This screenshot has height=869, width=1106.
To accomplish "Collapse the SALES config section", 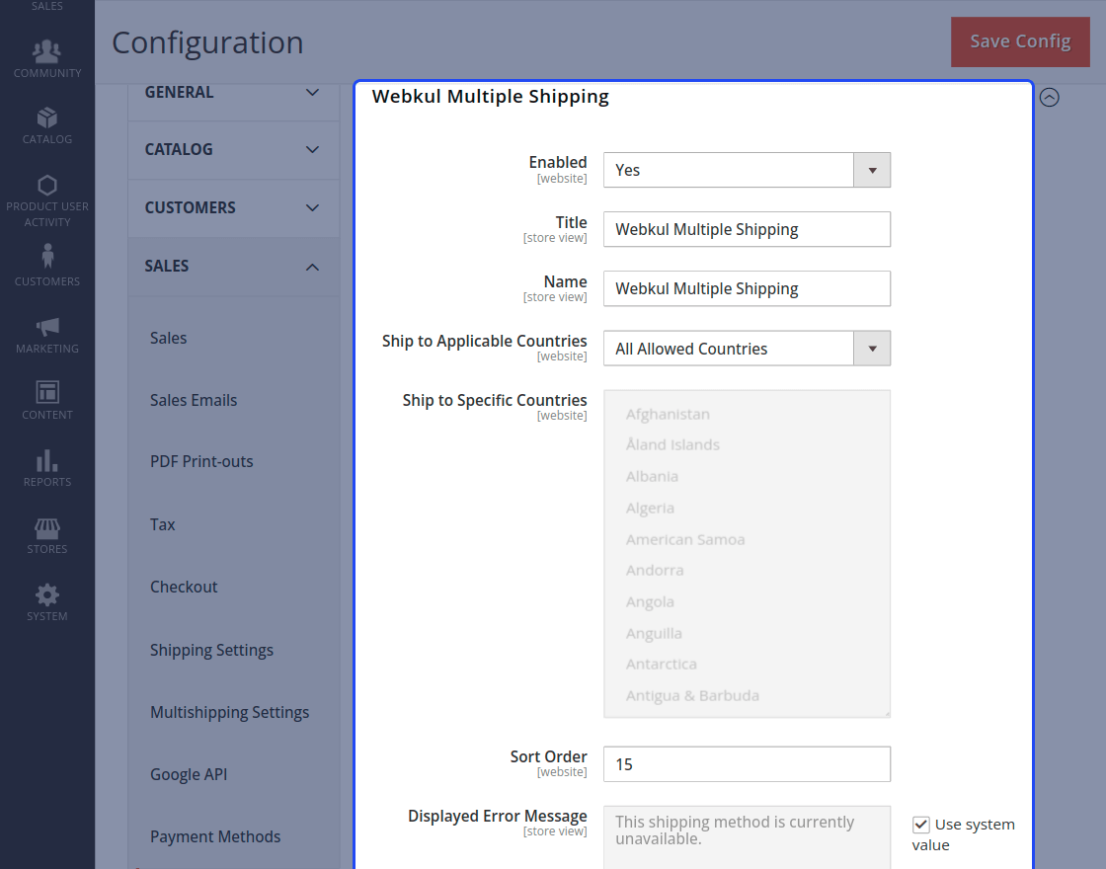I will coord(233,267).
